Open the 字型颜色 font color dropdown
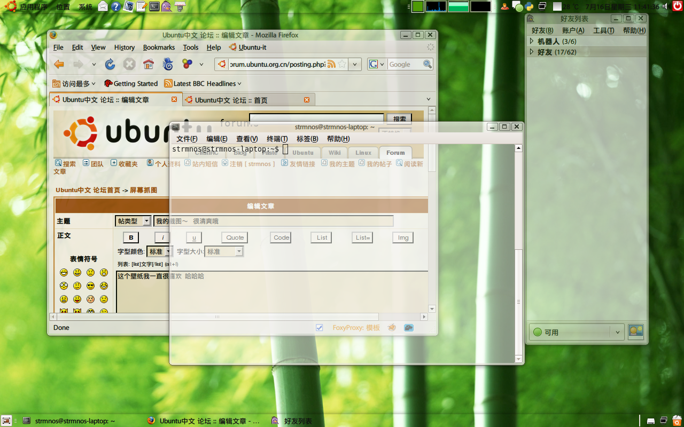This screenshot has width=684, height=427. (x=159, y=251)
